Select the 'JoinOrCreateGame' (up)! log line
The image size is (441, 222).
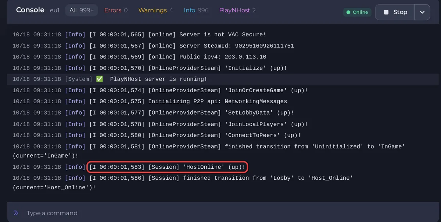tap(160, 90)
